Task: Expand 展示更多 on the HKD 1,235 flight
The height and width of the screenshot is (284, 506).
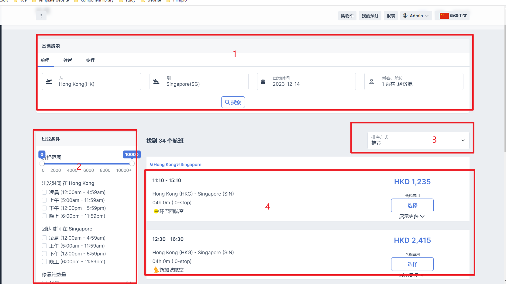Action: (x=412, y=216)
